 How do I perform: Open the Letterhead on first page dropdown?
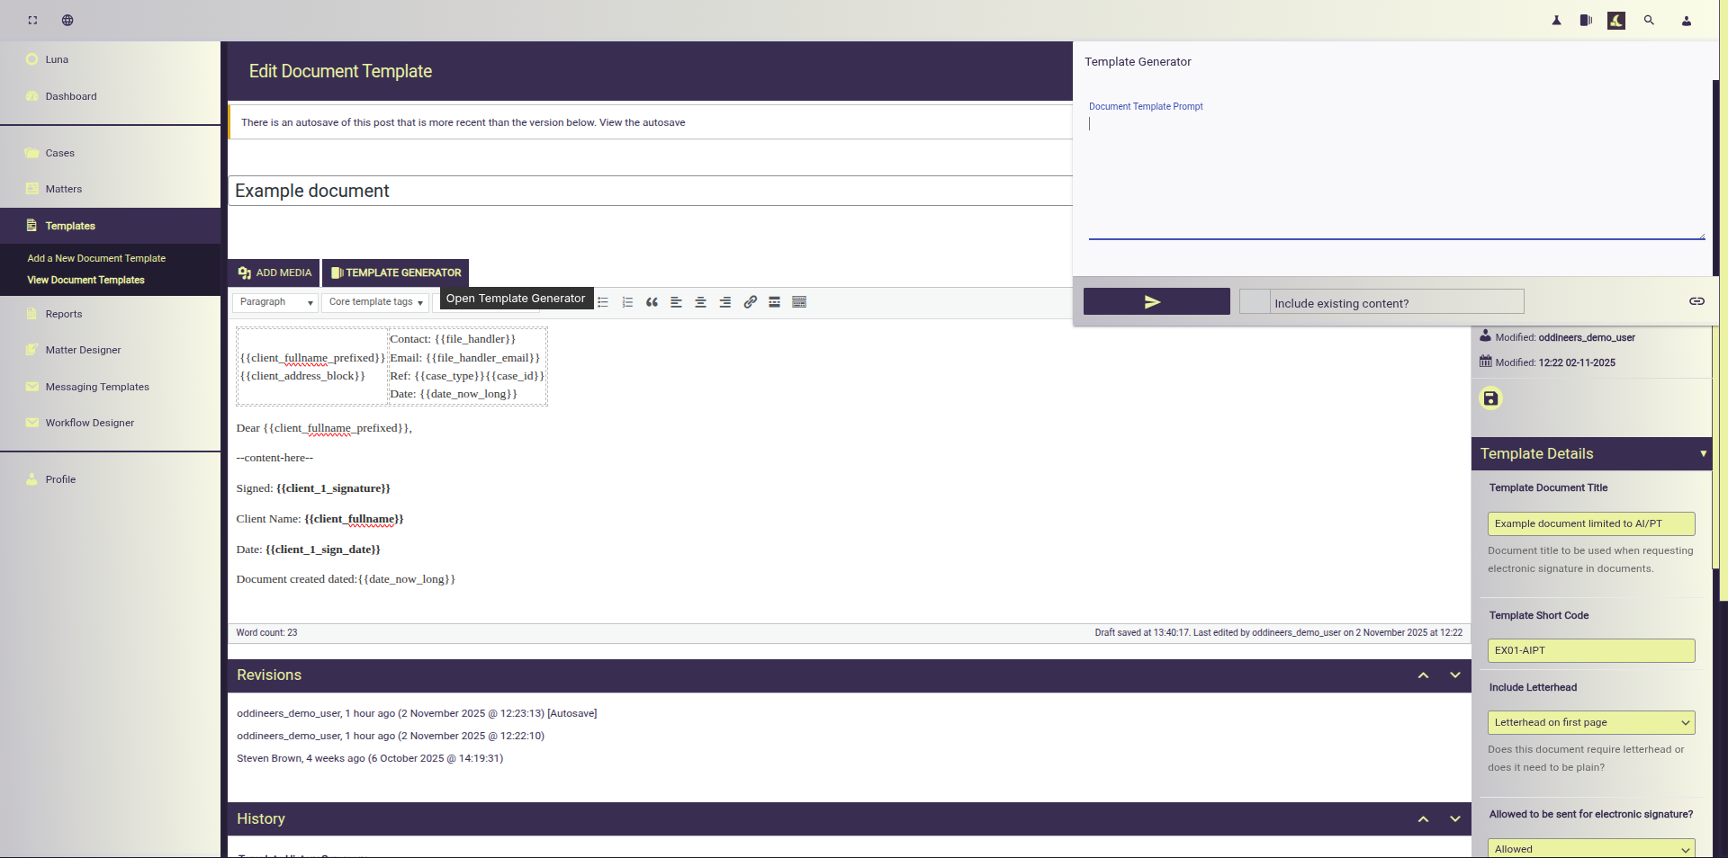[x=1590, y=722]
